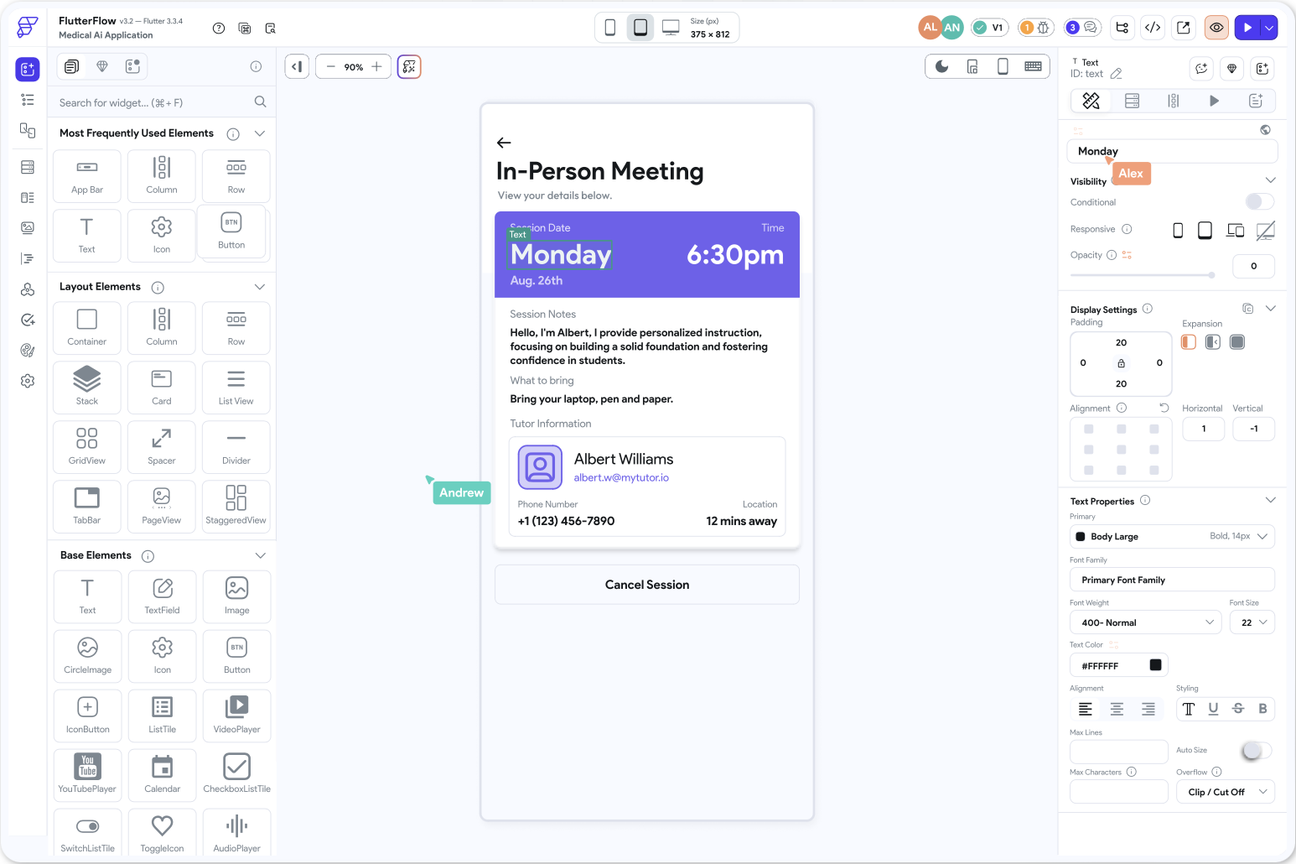Select the desktop device size icon

[x=671, y=28]
